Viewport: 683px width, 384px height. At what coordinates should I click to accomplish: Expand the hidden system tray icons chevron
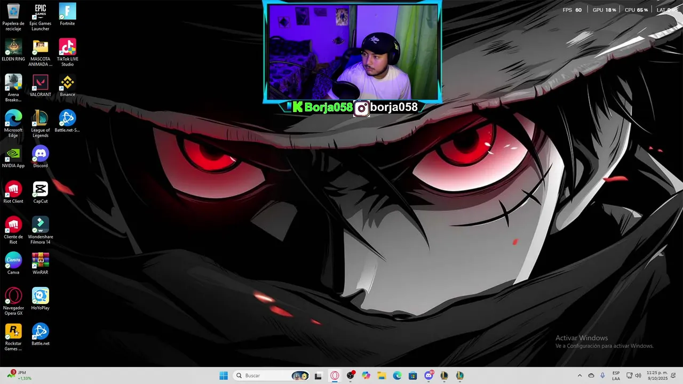coord(580,375)
